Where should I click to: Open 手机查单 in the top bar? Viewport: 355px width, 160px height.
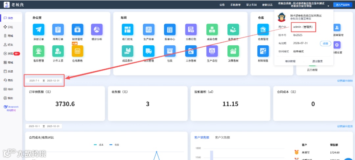[x=235, y=5]
